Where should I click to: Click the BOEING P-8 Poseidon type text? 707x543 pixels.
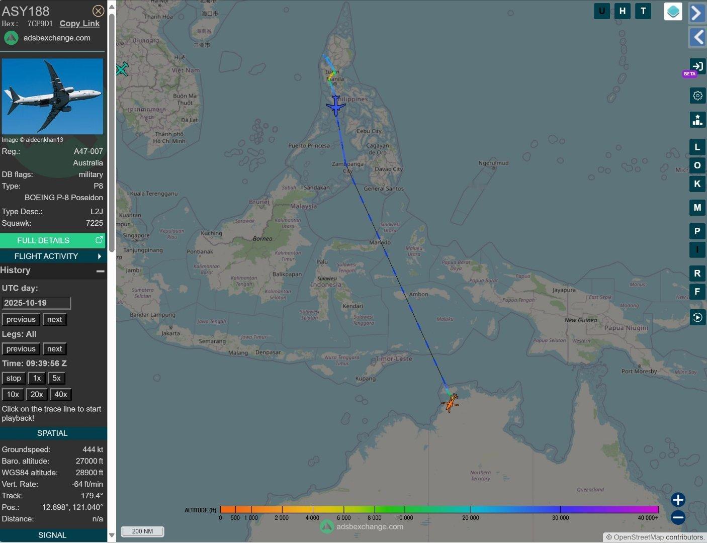[64, 198]
